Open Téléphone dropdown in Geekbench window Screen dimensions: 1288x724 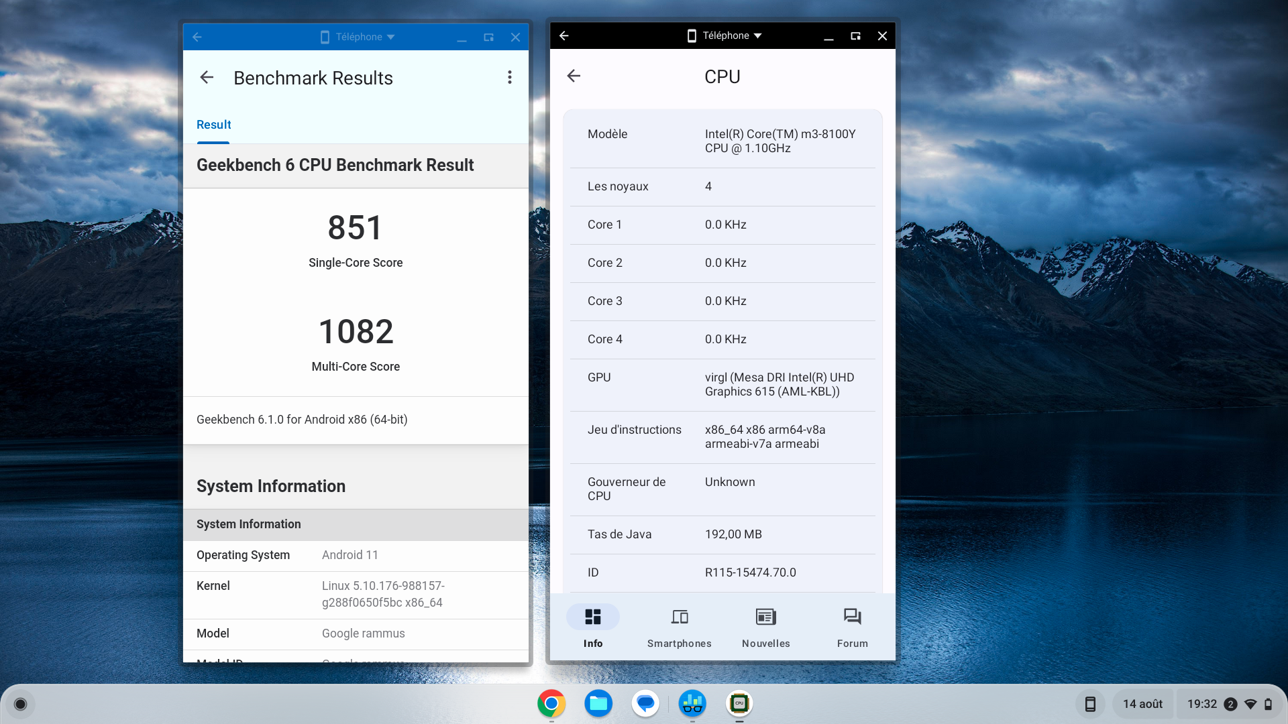click(358, 37)
